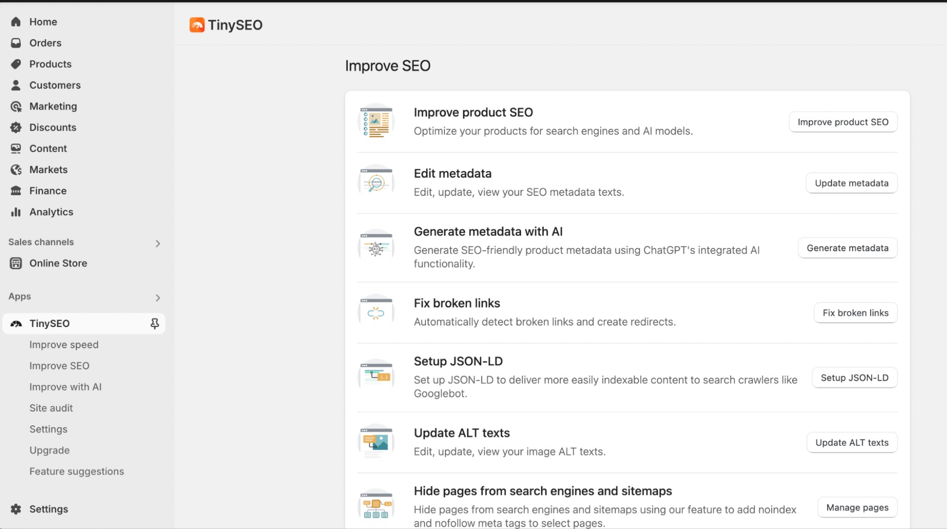The height and width of the screenshot is (529, 947).
Task: Click the Home house icon in the sidebar
Action: pyautogui.click(x=16, y=22)
